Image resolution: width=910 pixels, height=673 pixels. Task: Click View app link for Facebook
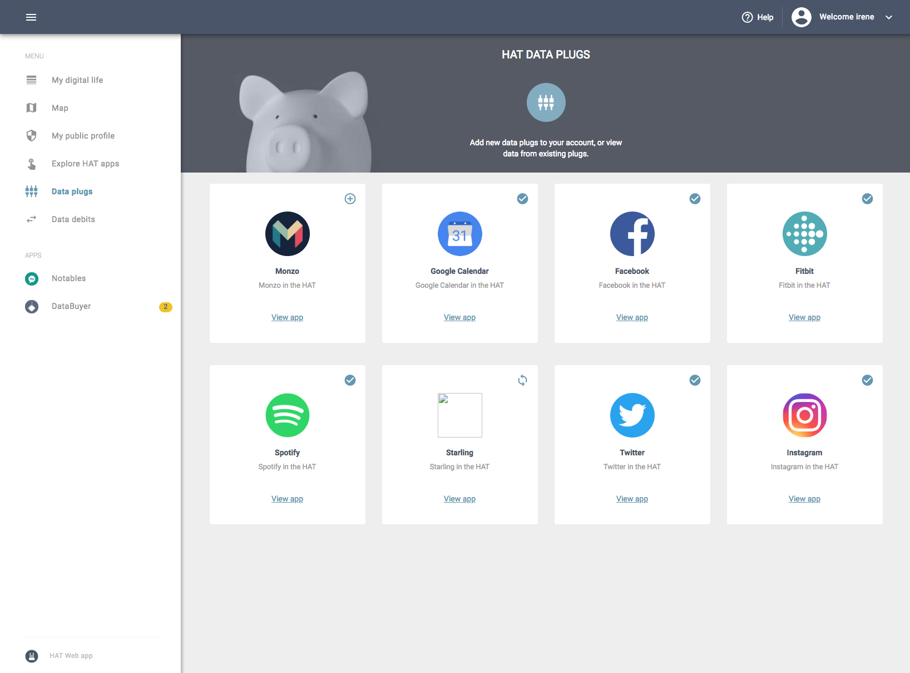pyautogui.click(x=632, y=317)
